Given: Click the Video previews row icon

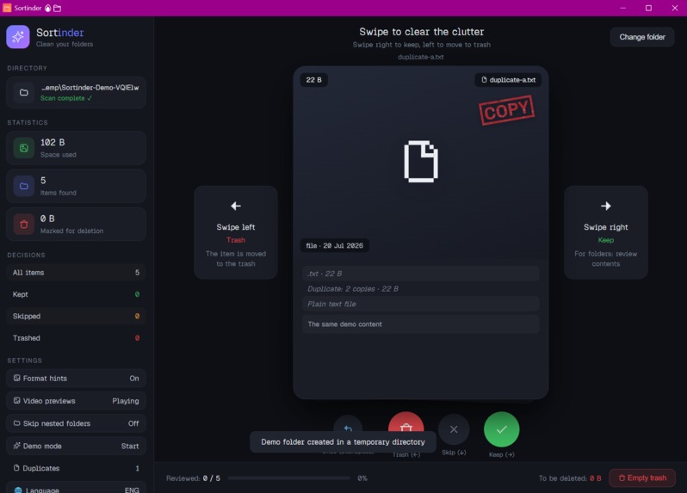Looking at the screenshot, I should (x=16, y=401).
